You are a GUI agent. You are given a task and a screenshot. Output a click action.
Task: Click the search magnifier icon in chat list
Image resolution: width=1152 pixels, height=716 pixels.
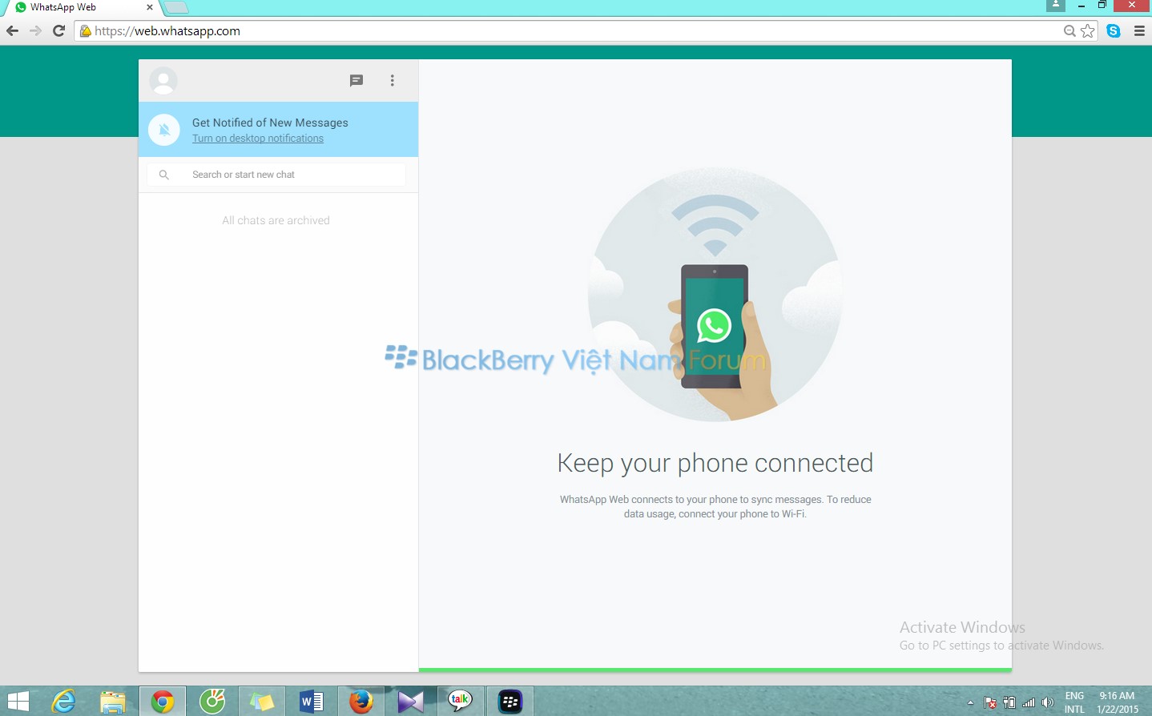pyautogui.click(x=164, y=175)
